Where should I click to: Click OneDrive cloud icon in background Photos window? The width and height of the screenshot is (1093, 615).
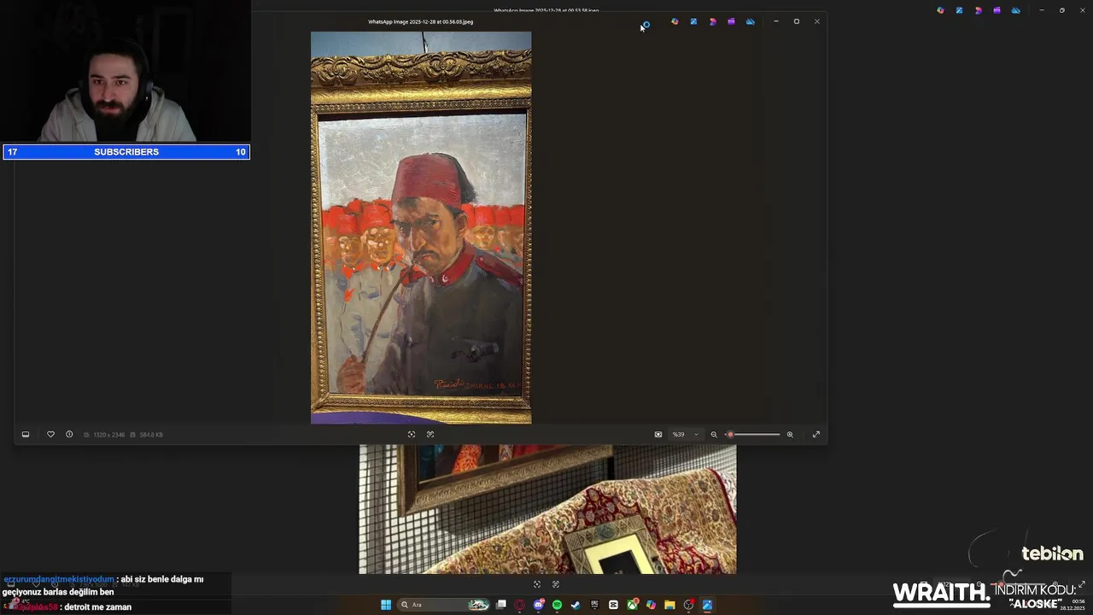[x=1015, y=10]
